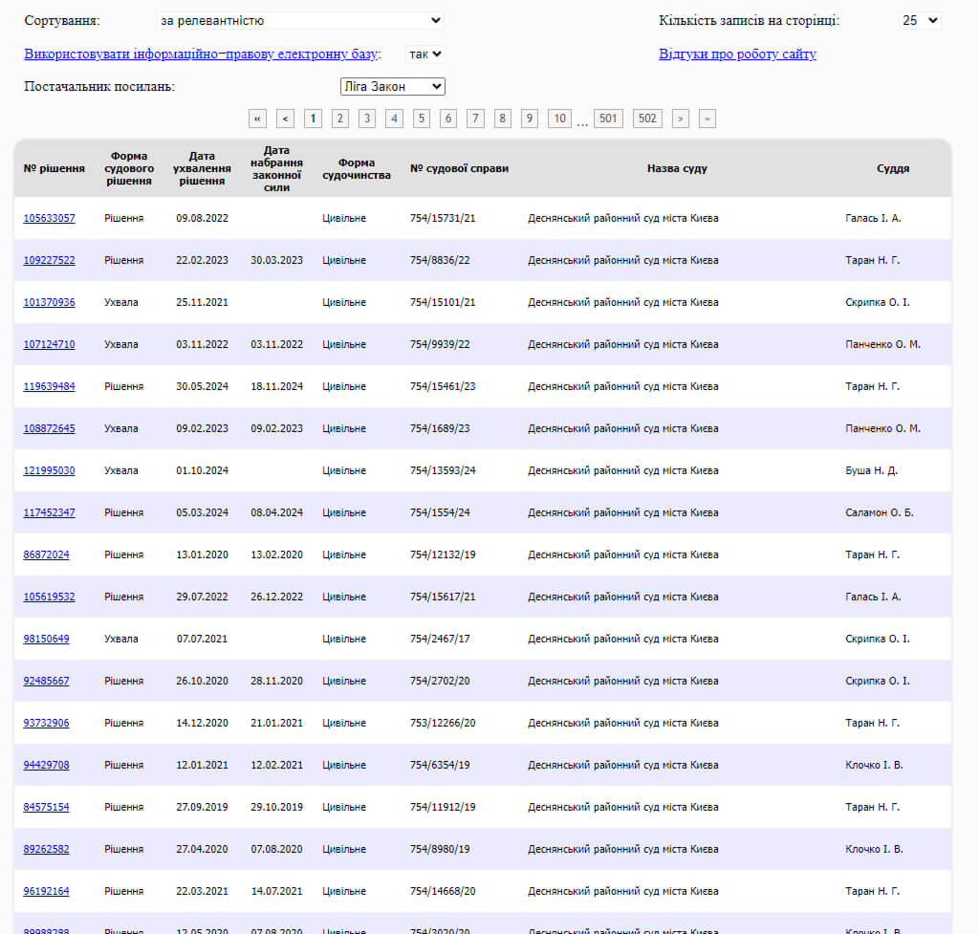The width and height of the screenshot is (979, 934).
Task: Go to first page using double-arrow button
Action: click(257, 119)
